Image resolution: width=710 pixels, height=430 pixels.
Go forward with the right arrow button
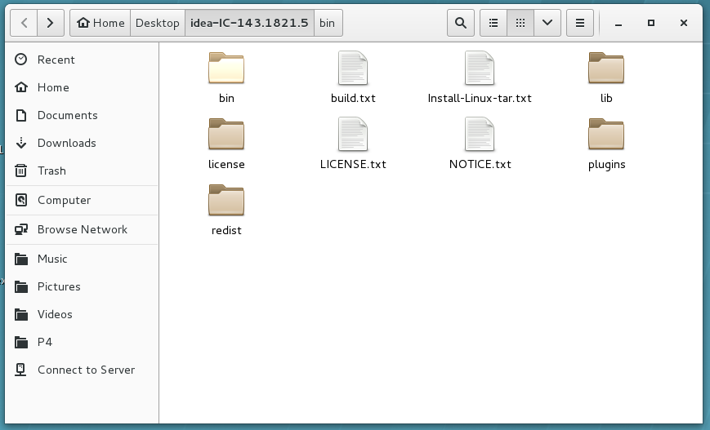pyautogui.click(x=51, y=23)
